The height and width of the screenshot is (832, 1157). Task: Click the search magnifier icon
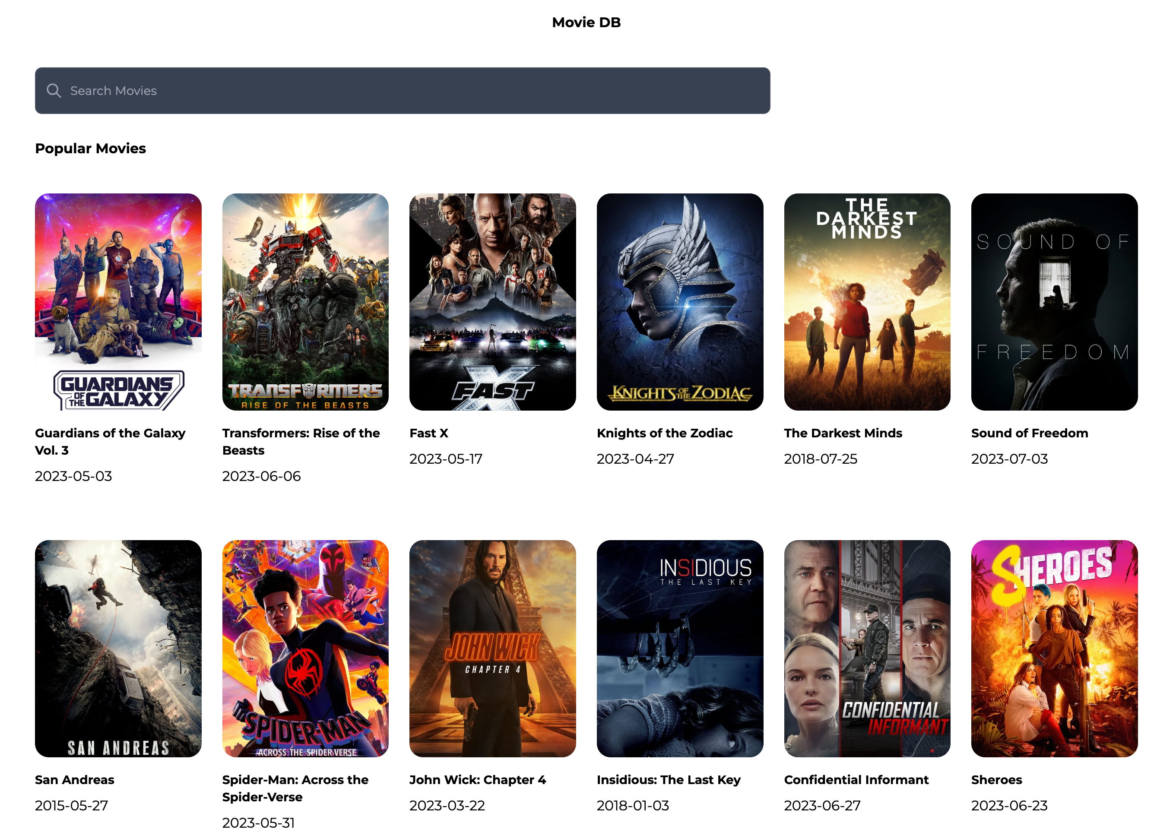54,91
